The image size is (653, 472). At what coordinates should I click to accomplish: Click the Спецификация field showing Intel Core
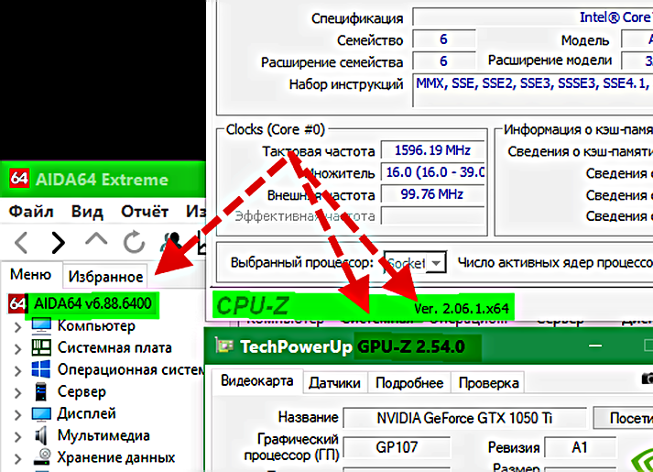point(533,17)
